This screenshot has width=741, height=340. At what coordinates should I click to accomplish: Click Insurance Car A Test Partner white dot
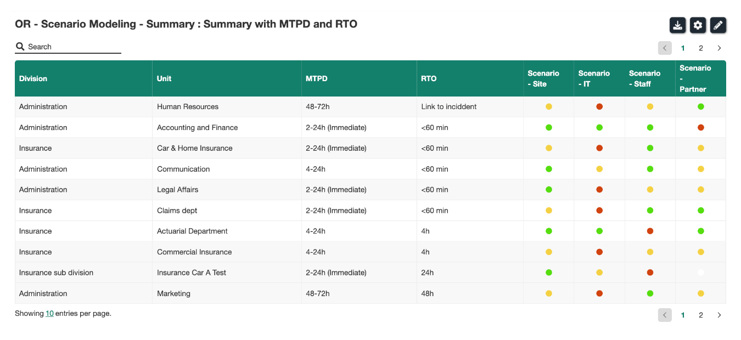coord(701,273)
